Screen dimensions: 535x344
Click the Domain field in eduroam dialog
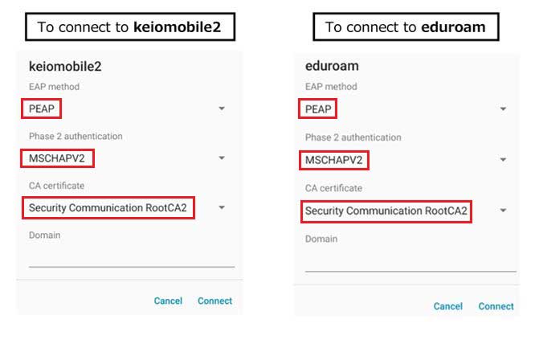point(410,261)
